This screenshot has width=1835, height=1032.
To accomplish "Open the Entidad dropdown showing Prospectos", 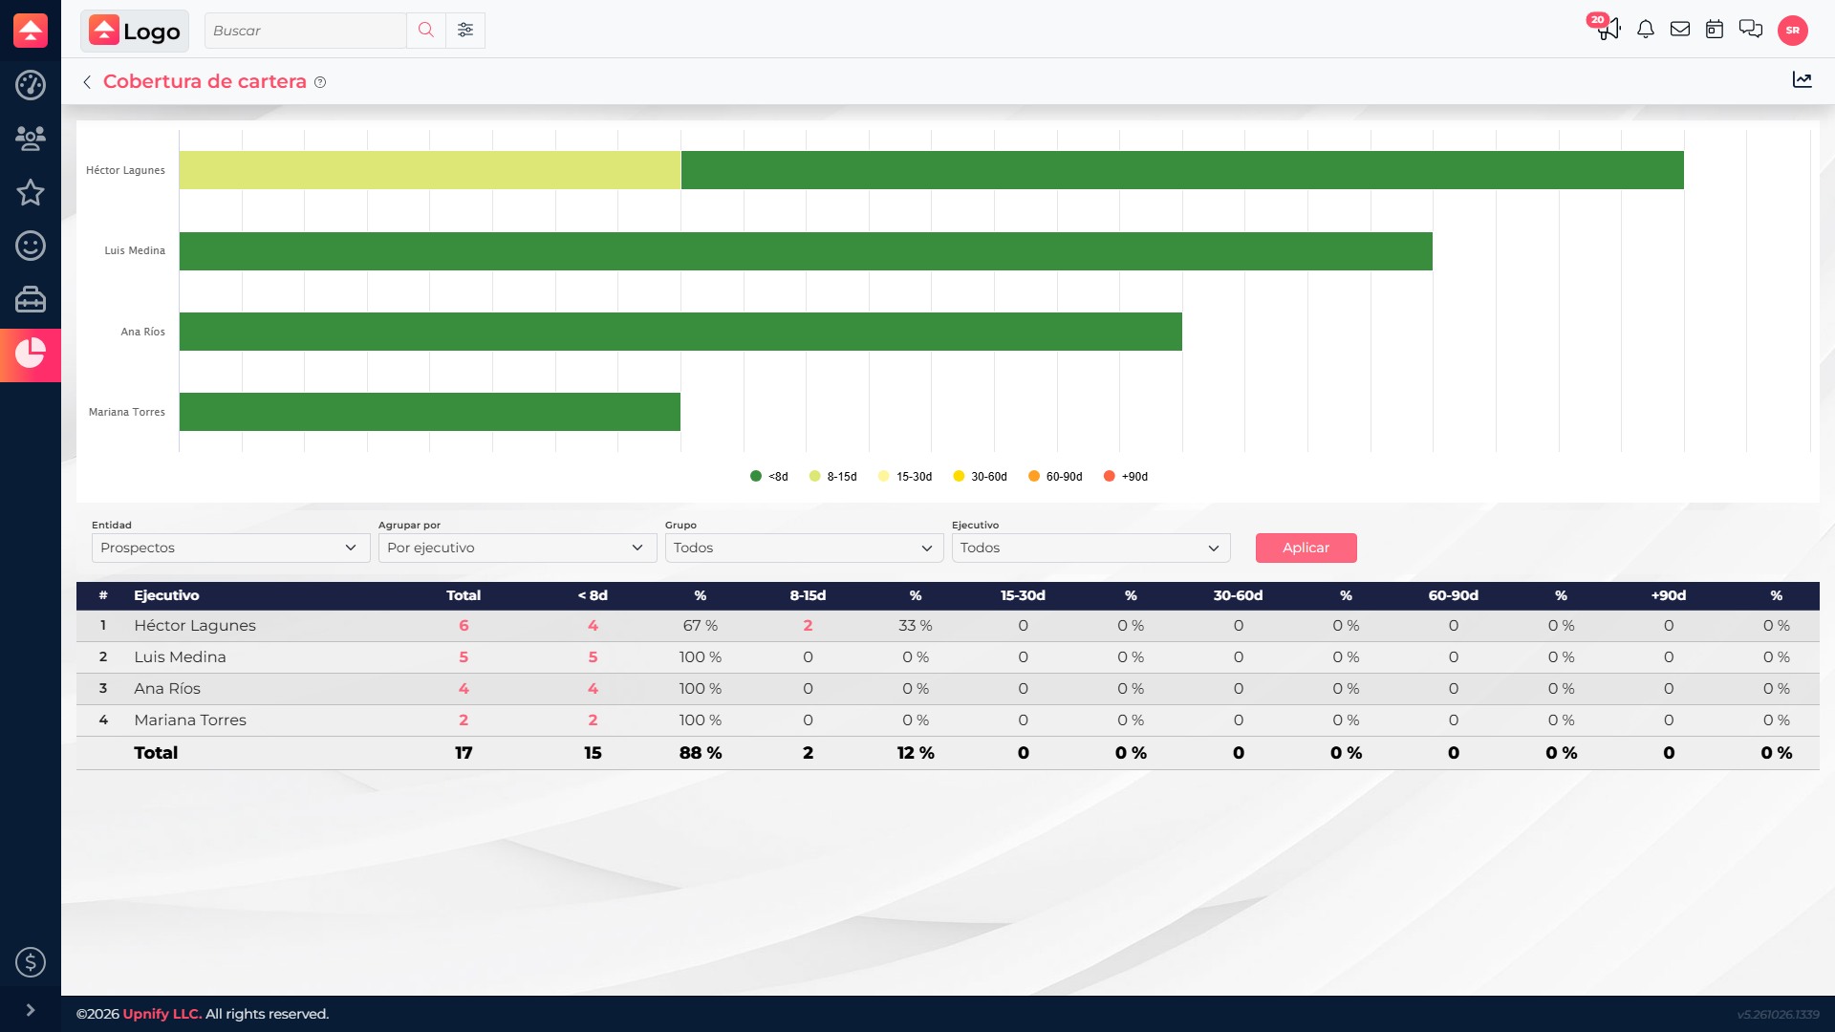I will click(x=230, y=548).
